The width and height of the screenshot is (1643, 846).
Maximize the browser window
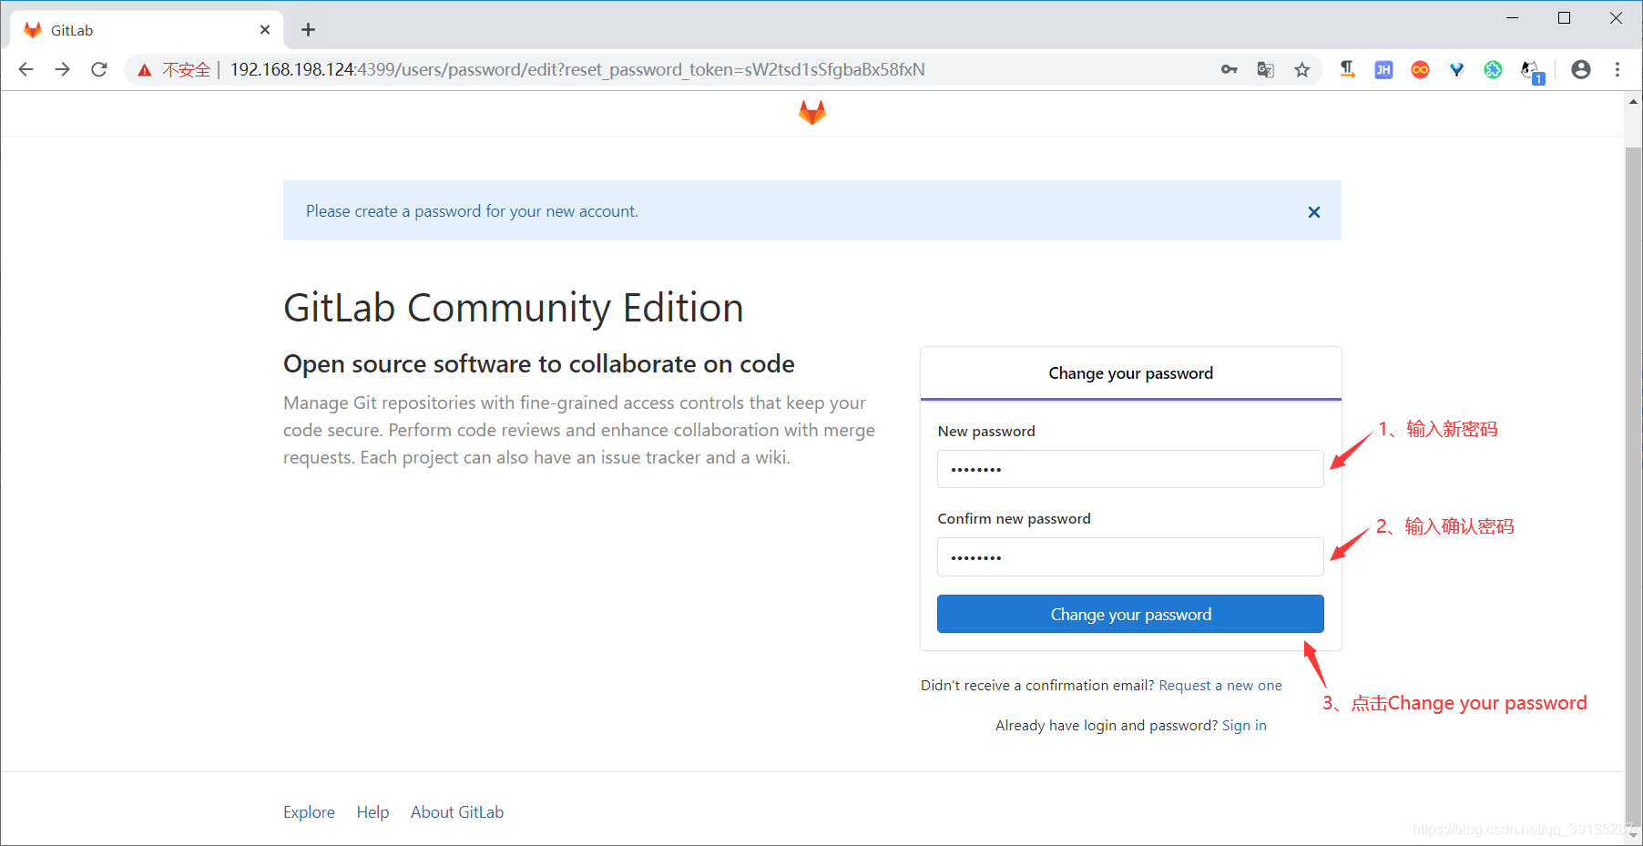(1564, 18)
